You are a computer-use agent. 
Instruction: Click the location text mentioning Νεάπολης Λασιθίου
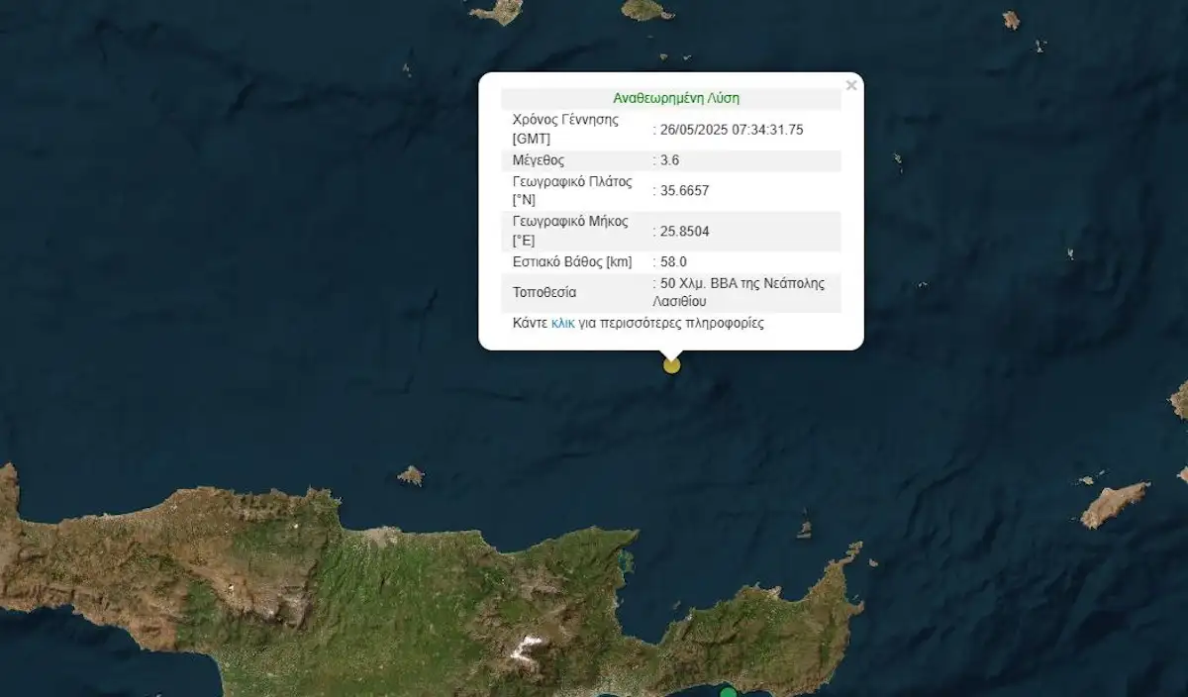point(742,292)
